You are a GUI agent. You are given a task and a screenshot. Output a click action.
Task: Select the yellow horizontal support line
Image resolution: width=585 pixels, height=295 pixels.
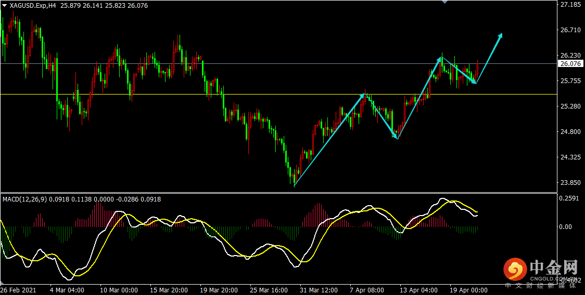(278, 94)
